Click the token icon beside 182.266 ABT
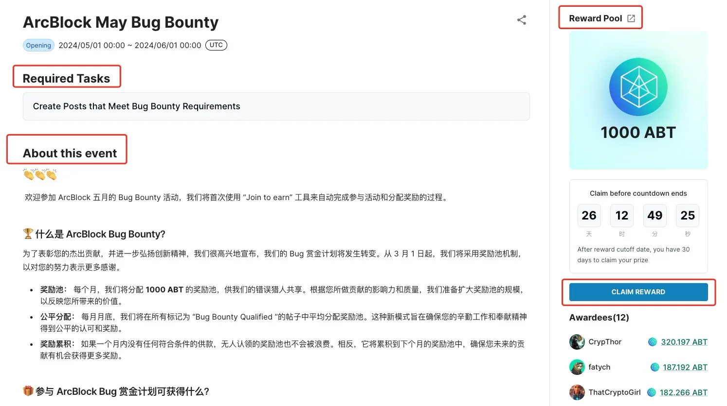This screenshot has height=406, width=727. [x=652, y=392]
